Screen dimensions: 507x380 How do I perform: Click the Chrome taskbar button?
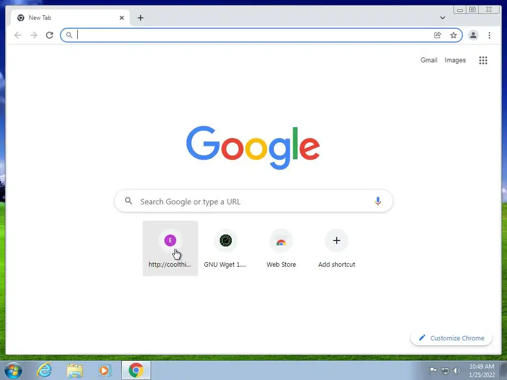pyautogui.click(x=136, y=370)
